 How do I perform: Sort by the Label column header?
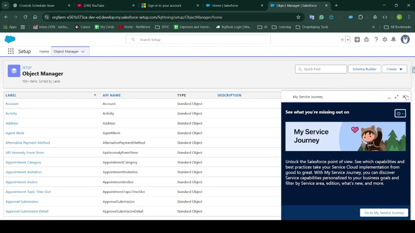click(x=11, y=95)
